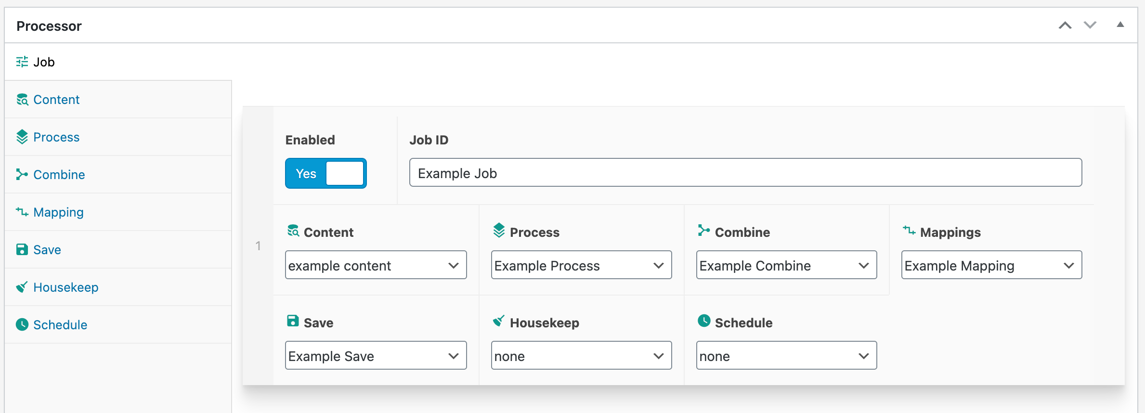Switch to the Content tab
Screen dimensions: 1145x413
[x=118, y=100]
